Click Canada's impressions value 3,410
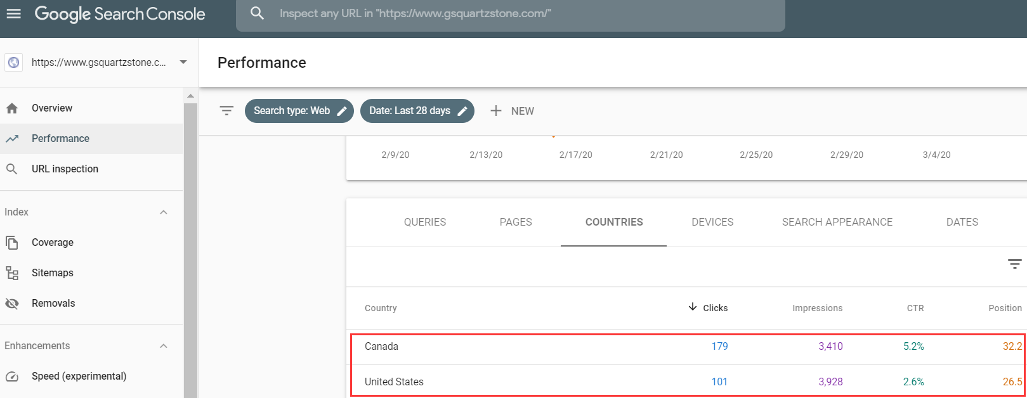Viewport: 1027px width, 398px height. pos(830,347)
